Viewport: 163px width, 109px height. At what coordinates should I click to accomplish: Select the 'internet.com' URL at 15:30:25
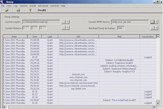click(79, 75)
